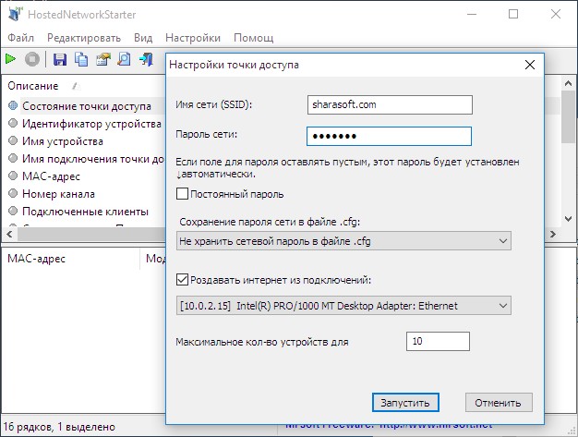Select the Подключенные клиенты row

(87, 212)
